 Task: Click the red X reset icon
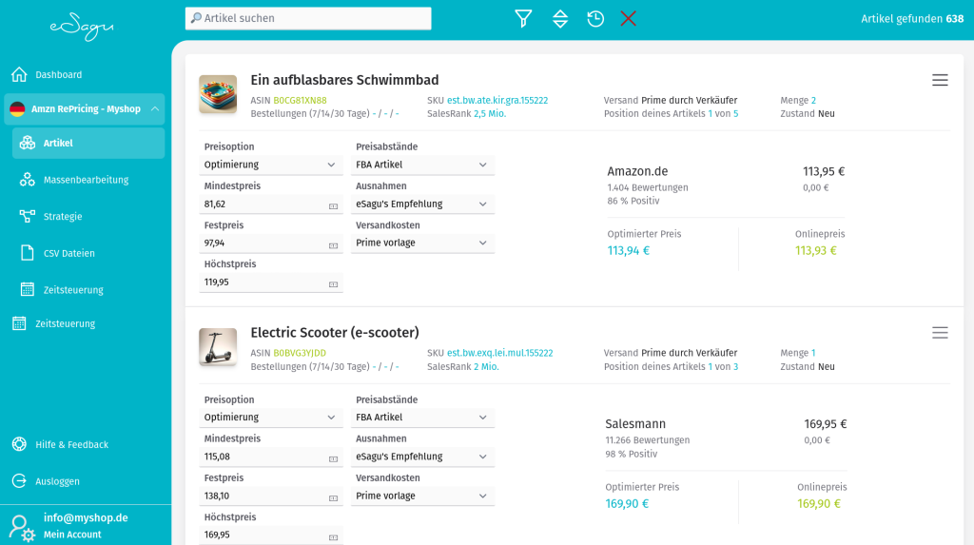[628, 19]
